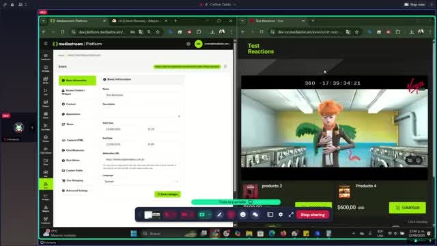
Task: Toggle layout panel icon in meeting toolbar
Action: (x=270, y=215)
